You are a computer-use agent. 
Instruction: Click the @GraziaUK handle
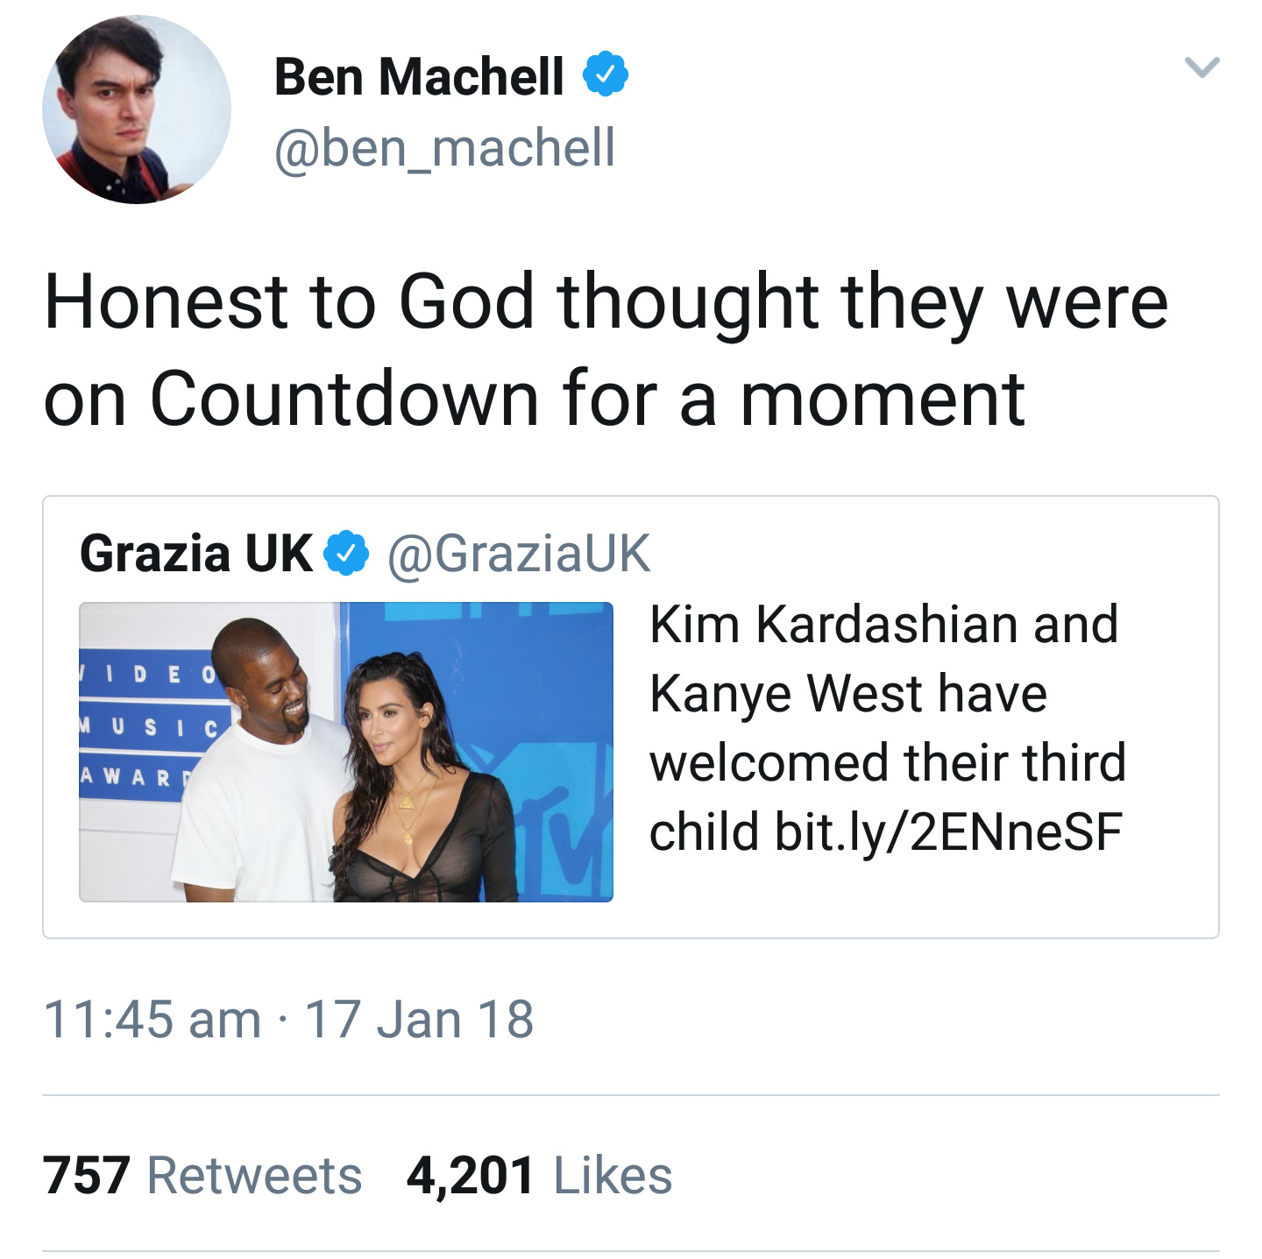point(519,554)
